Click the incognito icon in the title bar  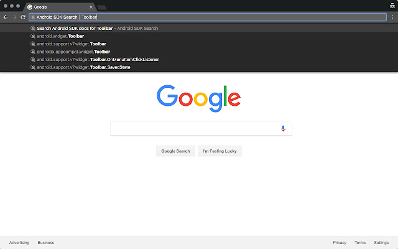(x=392, y=6)
